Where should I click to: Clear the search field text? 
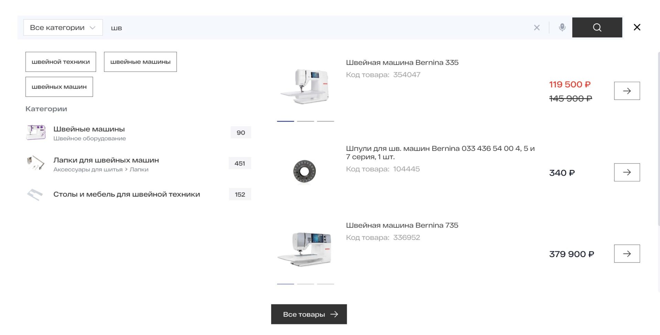pyautogui.click(x=537, y=27)
